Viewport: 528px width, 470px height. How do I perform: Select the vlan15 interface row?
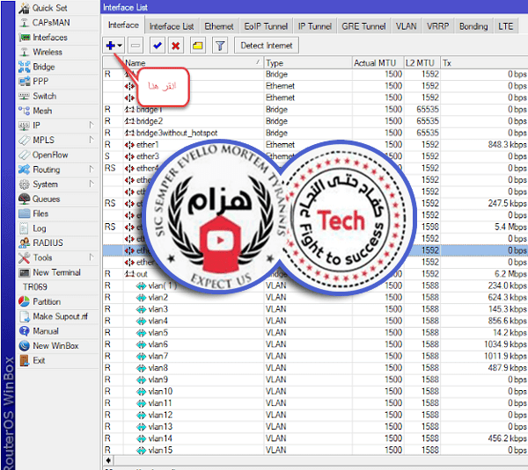315,450
